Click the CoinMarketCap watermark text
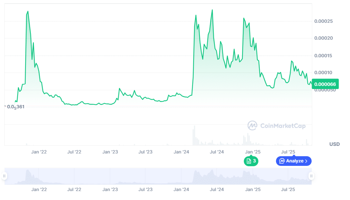350x200 pixels. [x=283, y=126]
